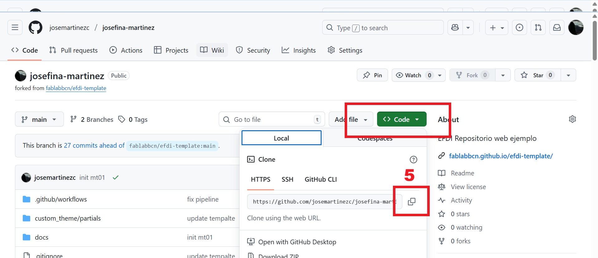Edit repository details with gear icon

point(572,119)
